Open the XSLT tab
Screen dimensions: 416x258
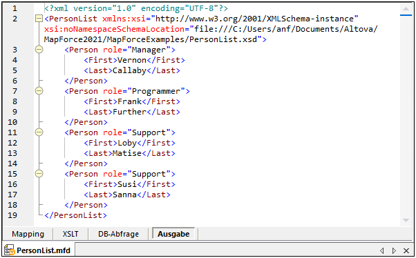click(70, 234)
